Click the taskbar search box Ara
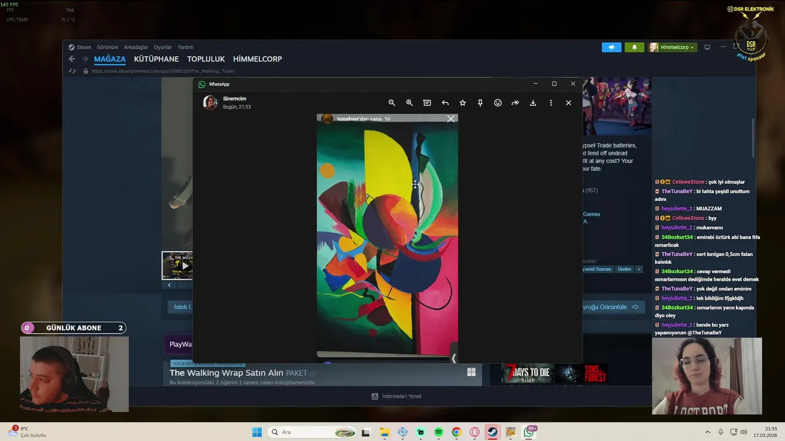Screen dimensions: 785x441 click(x=312, y=432)
